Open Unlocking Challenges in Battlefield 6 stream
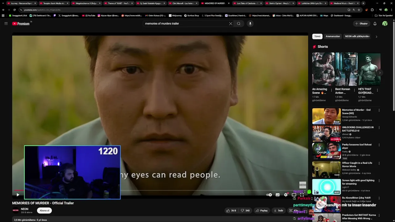This screenshot has height=222, width=395. click(326, 134)
